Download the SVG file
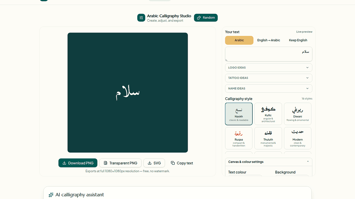 (x=154, y=163)
